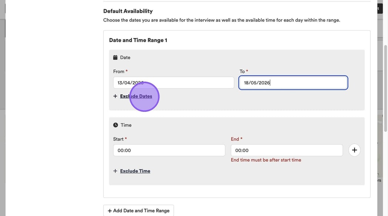Viewport: 388px width, 216px height.
Task: Click the clock icon beside Time
Action: point(115,125)
